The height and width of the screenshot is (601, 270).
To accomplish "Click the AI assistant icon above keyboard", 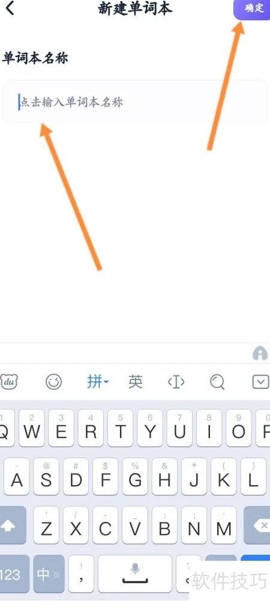I will click(x=260, y=354).
